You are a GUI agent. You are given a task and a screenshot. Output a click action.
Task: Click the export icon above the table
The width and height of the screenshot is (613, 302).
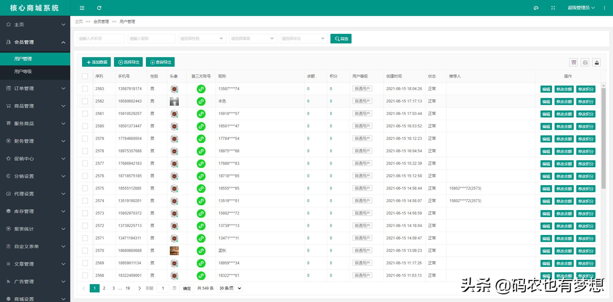coord(596,62)
